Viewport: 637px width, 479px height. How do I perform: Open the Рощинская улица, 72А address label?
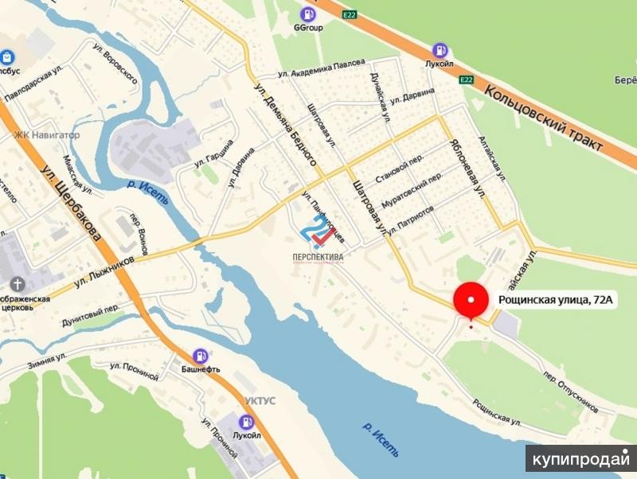click(555, 300)
